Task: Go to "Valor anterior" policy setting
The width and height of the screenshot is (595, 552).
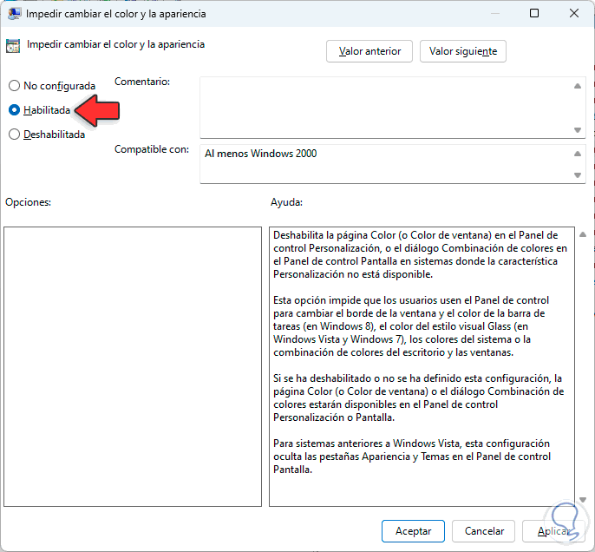Action: 369,51
